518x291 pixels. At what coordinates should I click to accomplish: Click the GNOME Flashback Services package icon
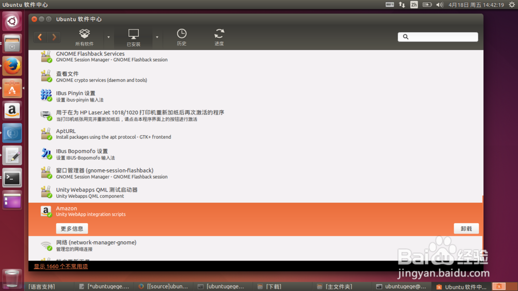click(46, 56)
